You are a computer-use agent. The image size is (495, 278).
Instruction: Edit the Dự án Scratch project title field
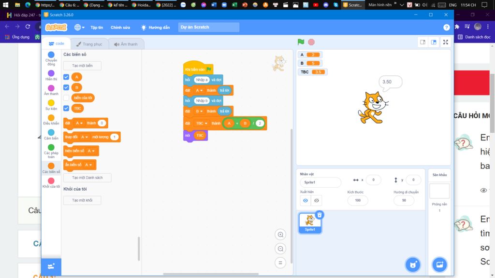point(209,27)
